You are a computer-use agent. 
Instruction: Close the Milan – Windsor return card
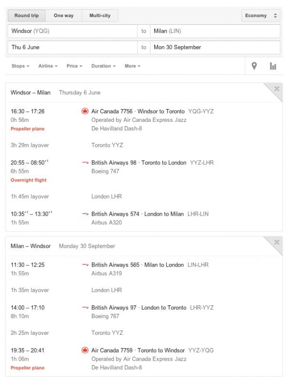[277, 242]
